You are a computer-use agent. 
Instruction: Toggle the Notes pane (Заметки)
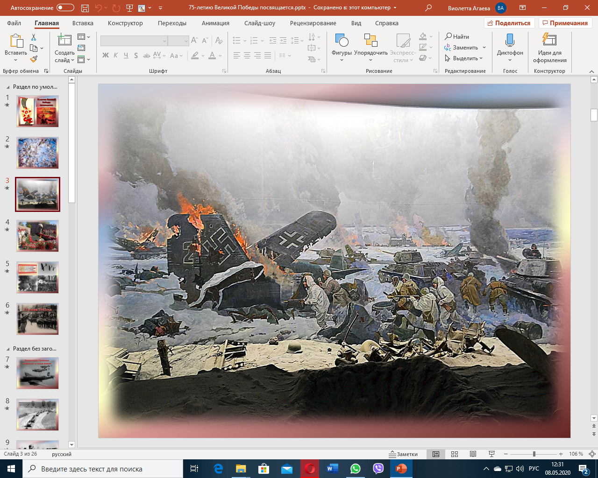click(x=403, y=454)
